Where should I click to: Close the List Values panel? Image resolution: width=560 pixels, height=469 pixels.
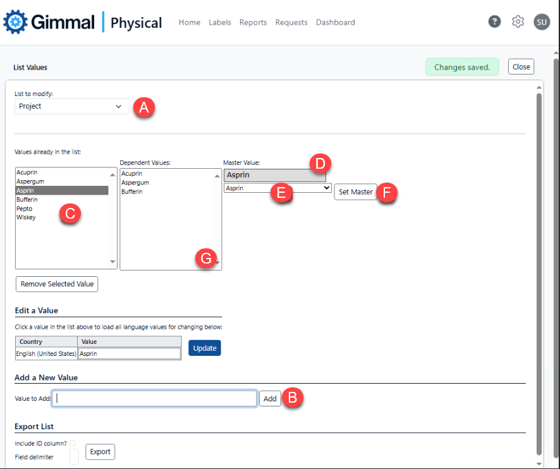click(x=521, y=67)
